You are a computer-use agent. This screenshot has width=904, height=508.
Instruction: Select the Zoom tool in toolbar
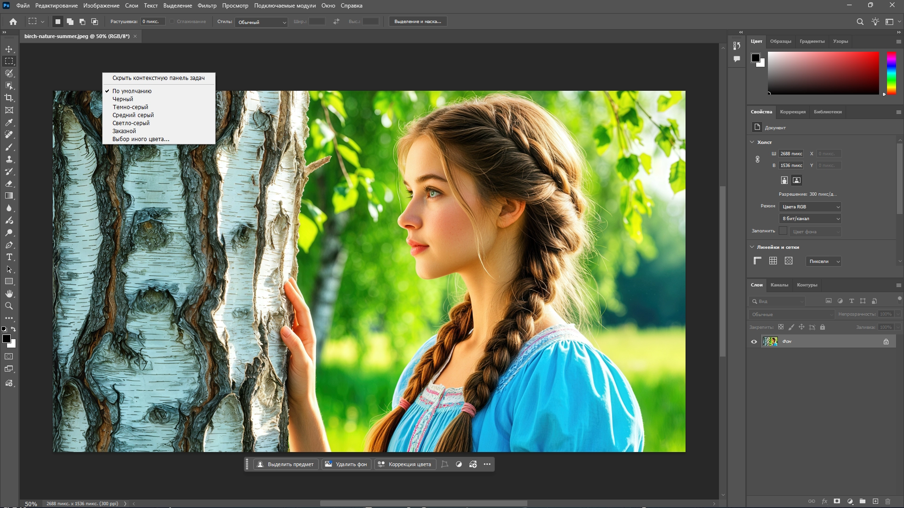pyautogui.click(x=9, y=306)
